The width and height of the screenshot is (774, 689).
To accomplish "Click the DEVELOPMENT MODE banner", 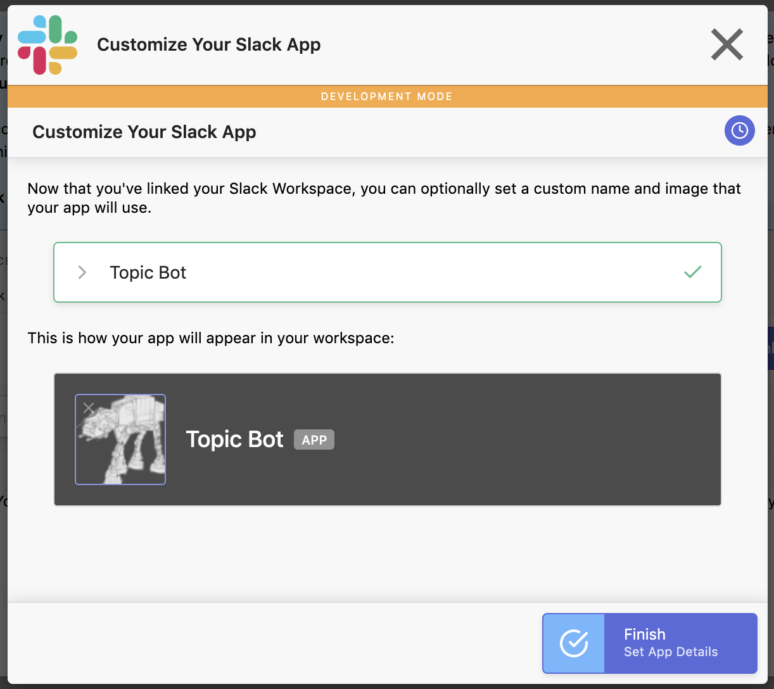I will 387,96.
